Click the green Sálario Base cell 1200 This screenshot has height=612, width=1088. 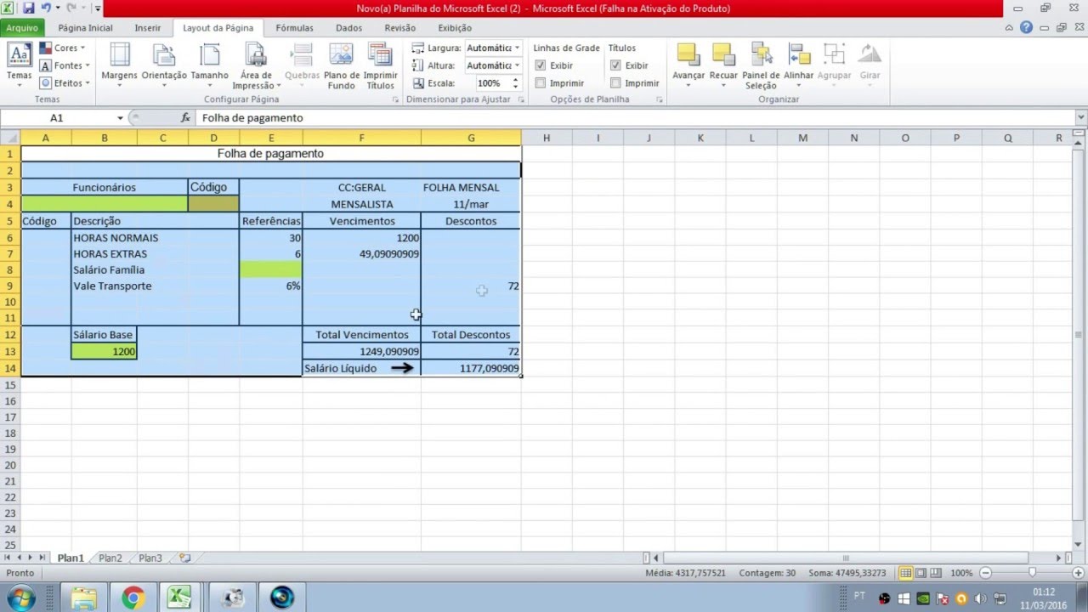tap(105, 351)
